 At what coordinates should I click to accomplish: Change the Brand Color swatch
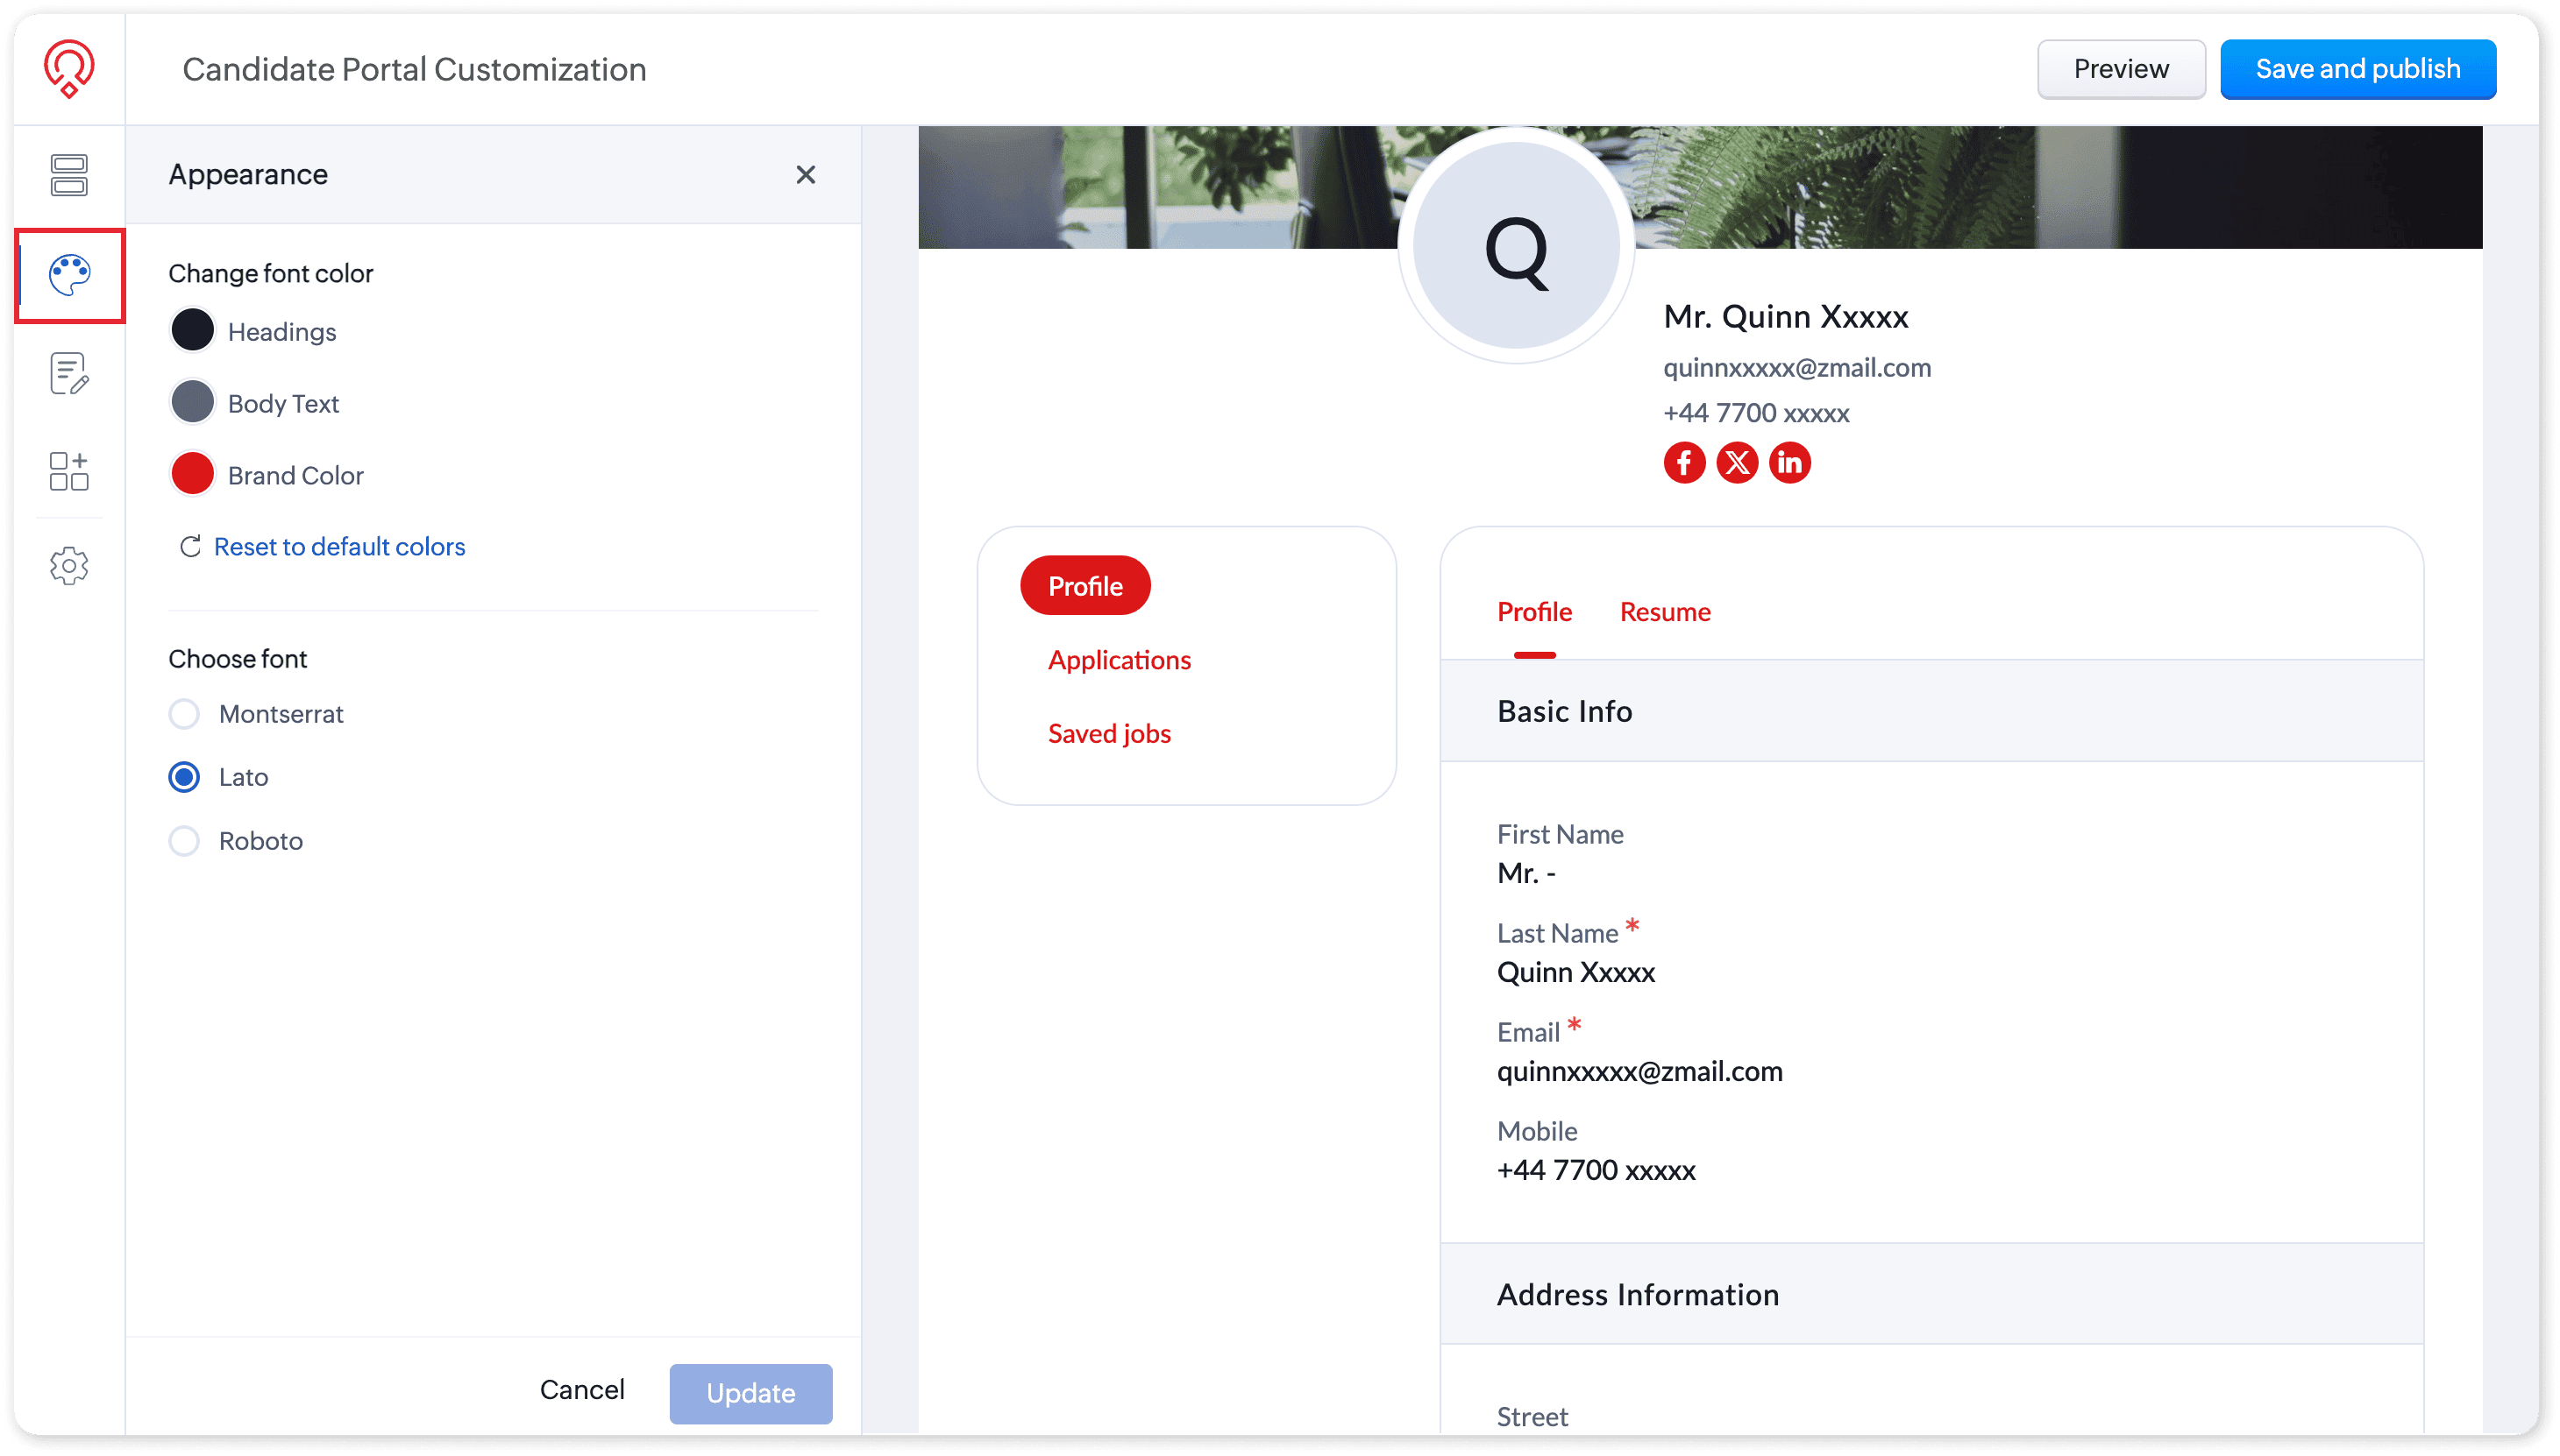click(x=192, y=474)
